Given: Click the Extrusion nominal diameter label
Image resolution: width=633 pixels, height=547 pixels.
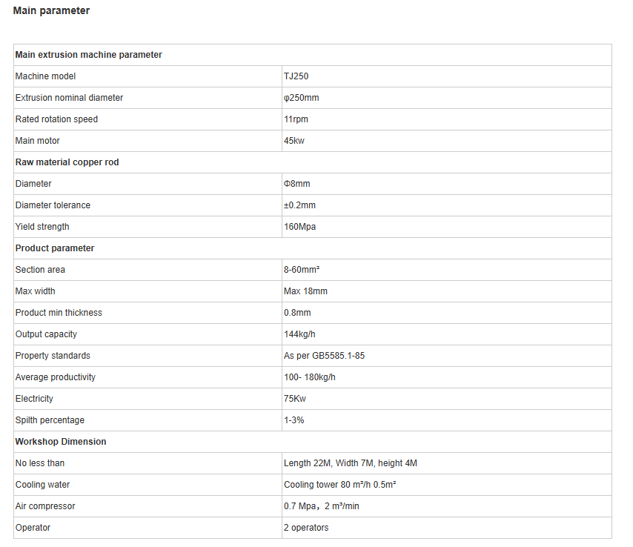Looking at the screenshot, I should pos(69,98).
